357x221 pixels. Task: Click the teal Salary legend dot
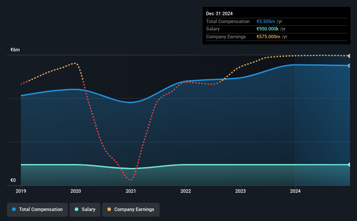pyautogui.click(x=77, y=209)
